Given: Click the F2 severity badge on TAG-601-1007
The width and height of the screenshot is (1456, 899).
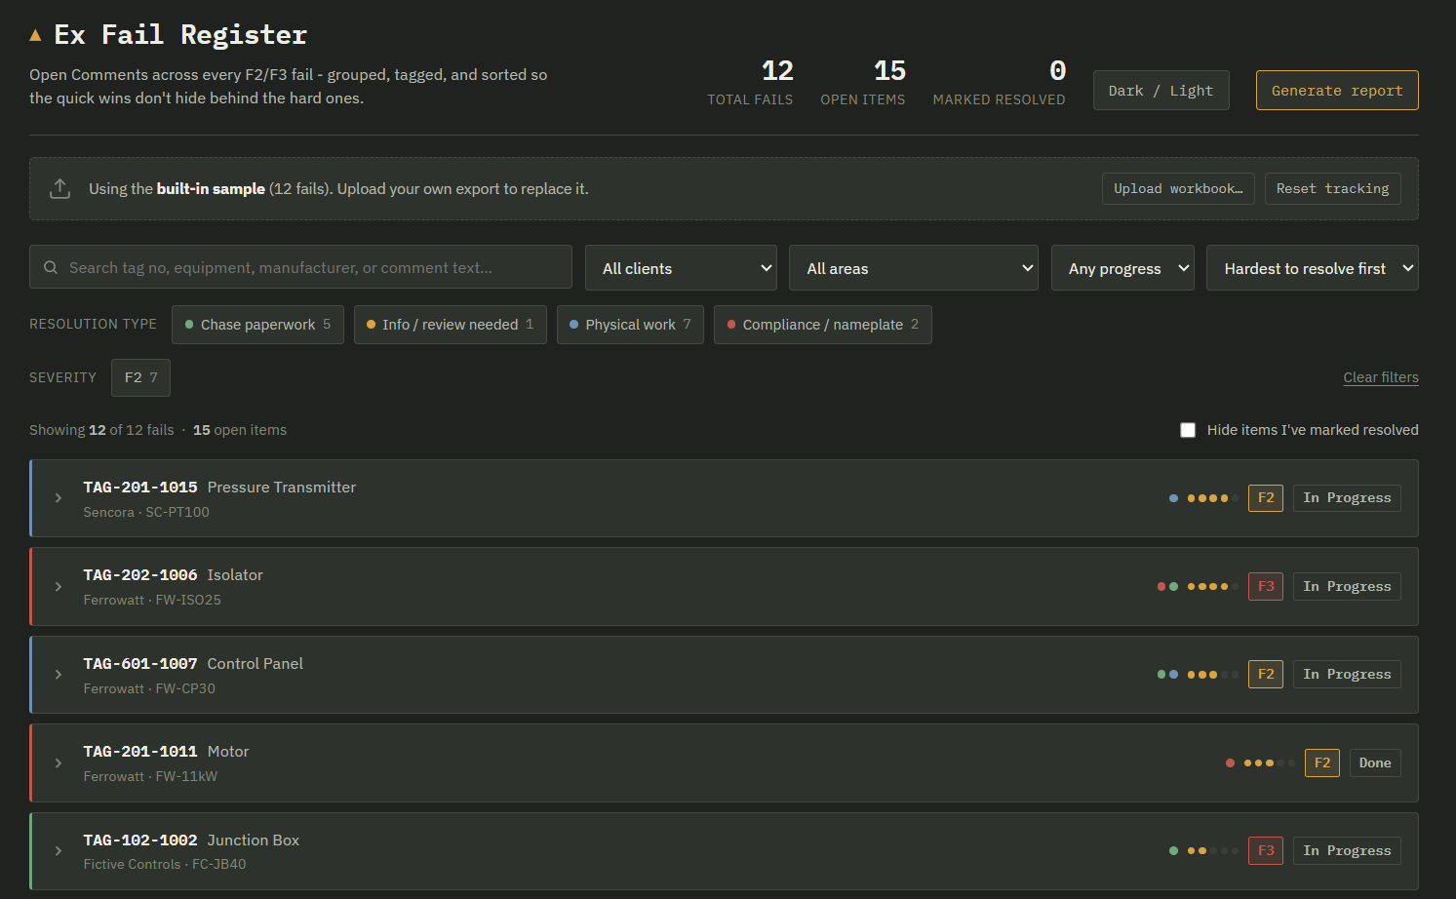Looking at the screenshot, I should click(1266, 675).
